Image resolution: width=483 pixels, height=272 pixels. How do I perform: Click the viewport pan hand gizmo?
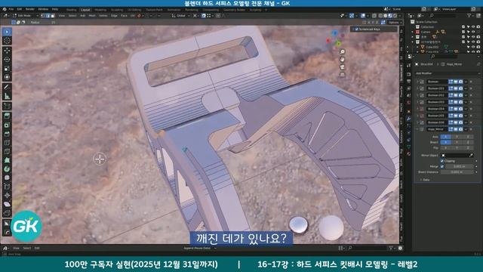click(342, 59)
